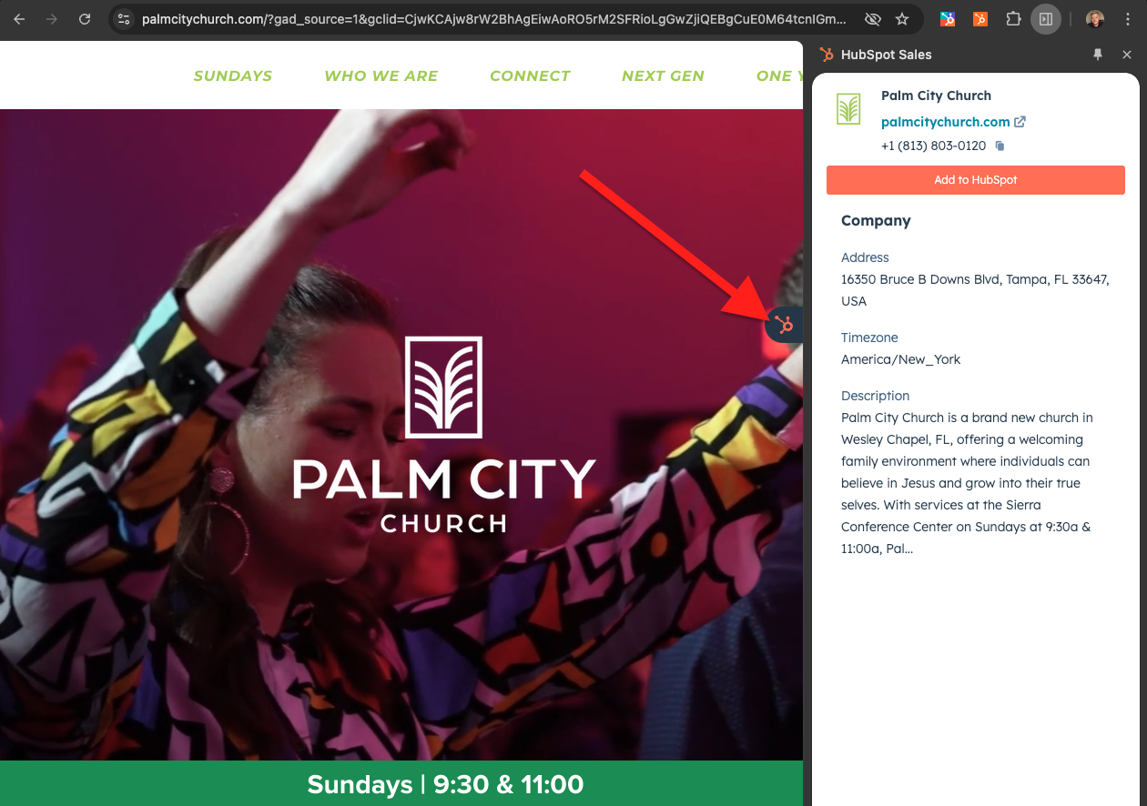Open site information icon in address bar
This screenshot has width=1147, height=806.
coord(125,18)
